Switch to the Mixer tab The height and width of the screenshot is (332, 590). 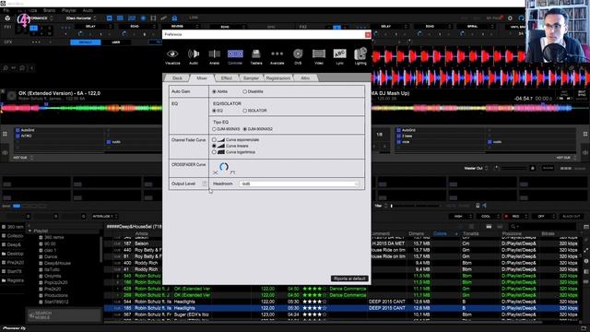point(202,77)
